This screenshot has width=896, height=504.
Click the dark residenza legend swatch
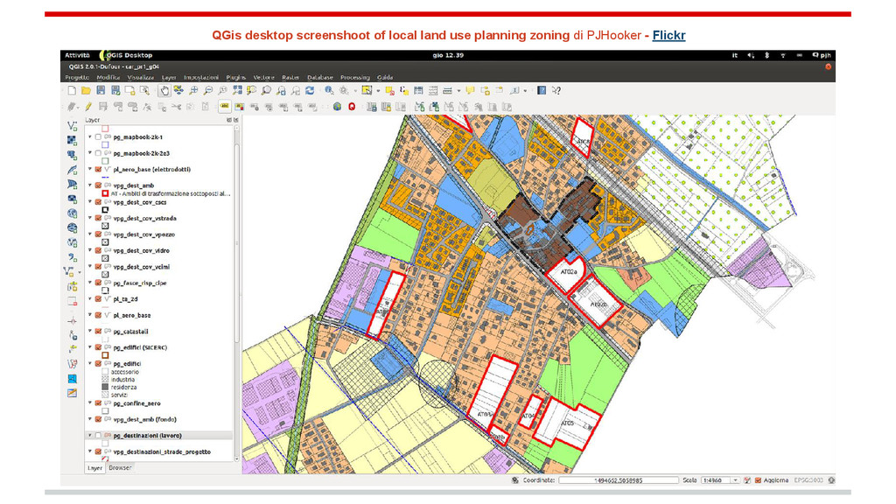point(105,387)
